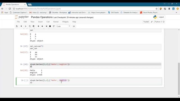Click into the In [17] ser_var code cell

coord(95,47)
